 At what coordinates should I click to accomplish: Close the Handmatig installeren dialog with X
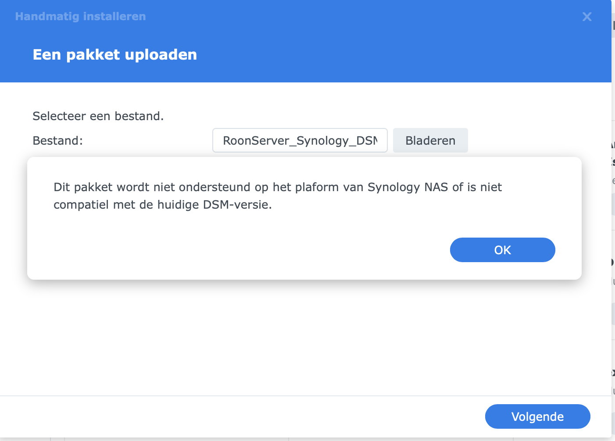pos(587,17)
